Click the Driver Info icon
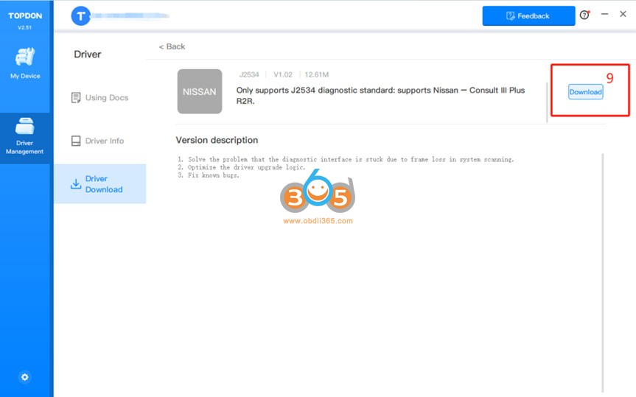 coord(76,141)
